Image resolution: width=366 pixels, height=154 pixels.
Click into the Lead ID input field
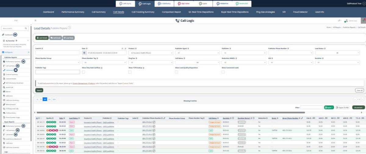tap(57, 53)
